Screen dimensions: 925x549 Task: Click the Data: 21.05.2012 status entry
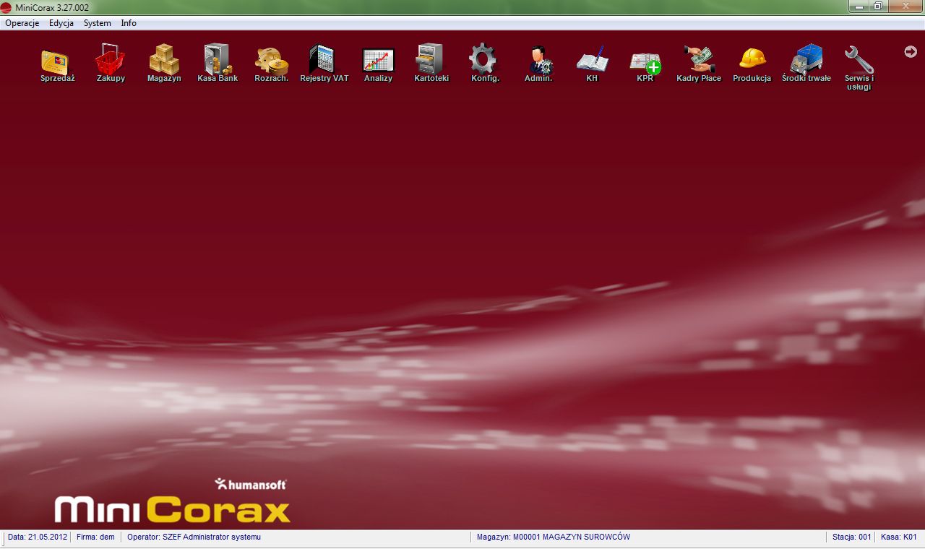tap(38, 537)
